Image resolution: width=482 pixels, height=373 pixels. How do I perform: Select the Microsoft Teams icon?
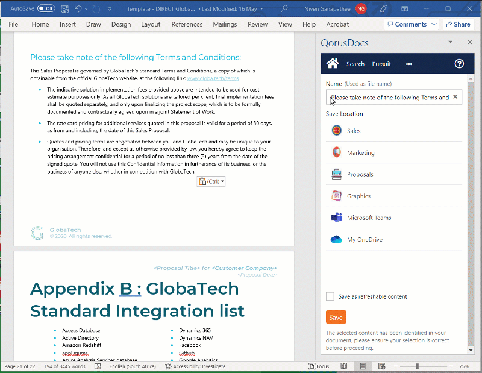tap(337, 218)
